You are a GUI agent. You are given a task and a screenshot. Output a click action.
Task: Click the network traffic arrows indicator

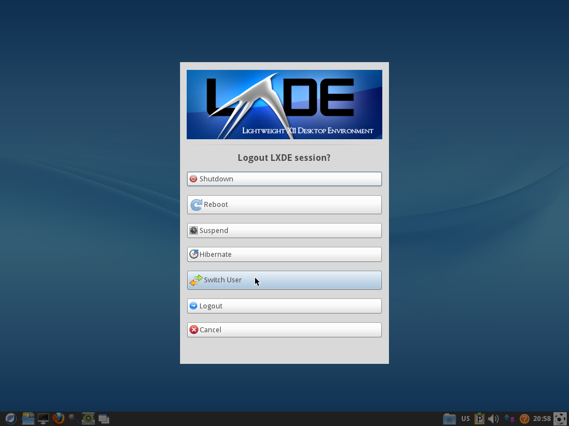(x=508, y=418)
